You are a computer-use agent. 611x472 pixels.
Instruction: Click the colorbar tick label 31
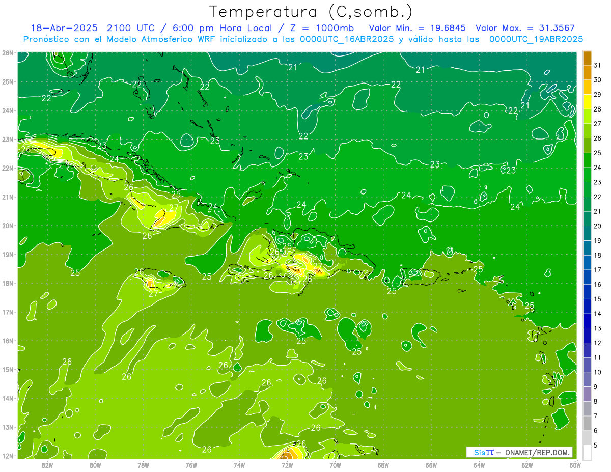[598, 65]
